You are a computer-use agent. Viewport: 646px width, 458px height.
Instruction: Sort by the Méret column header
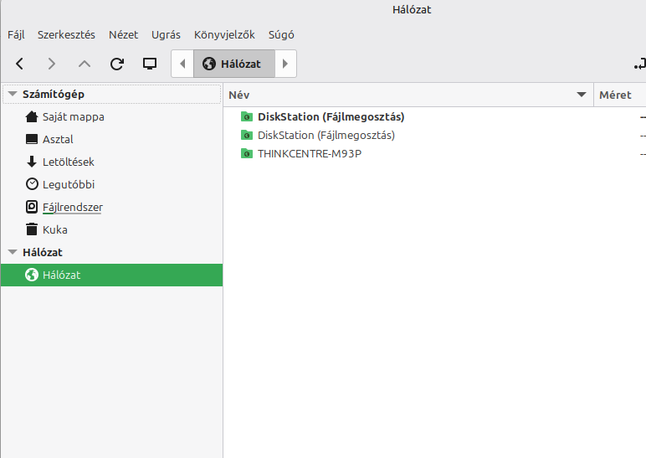tap(619, 95)
